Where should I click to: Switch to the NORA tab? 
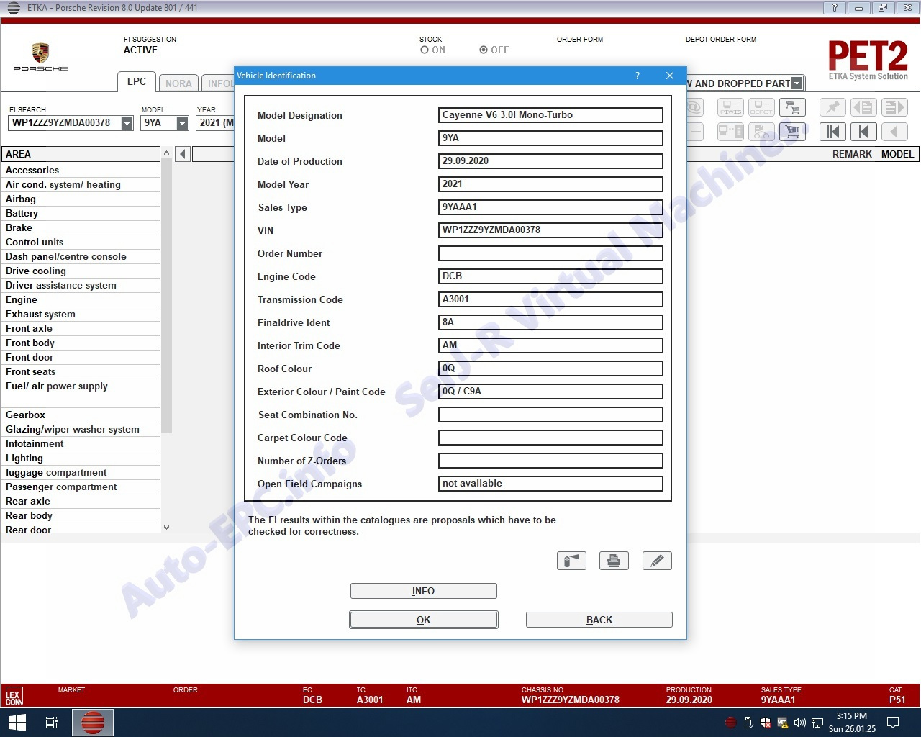click(178, 83)
